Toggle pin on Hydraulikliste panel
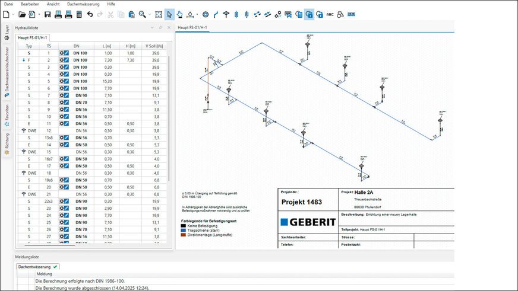The width and height of the screenshot is (518, 291). pos(160,27)
